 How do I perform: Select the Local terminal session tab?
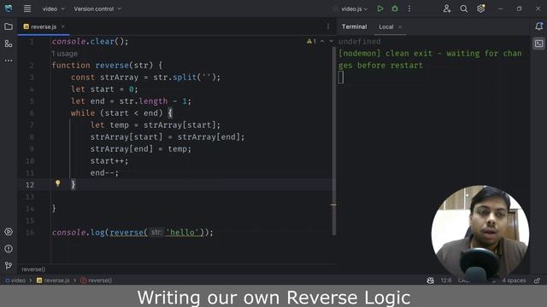(385, 26)
